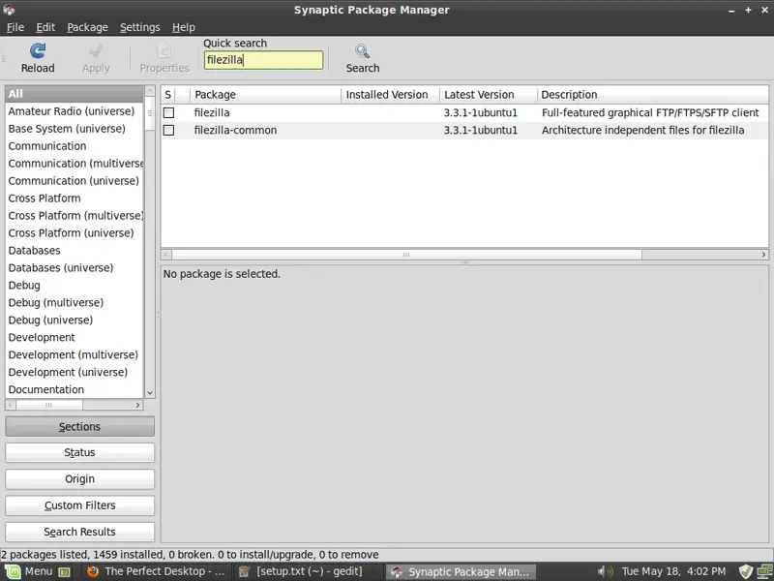Select the All section
This screenshot has height=581, width=774.
pos(74,94)
